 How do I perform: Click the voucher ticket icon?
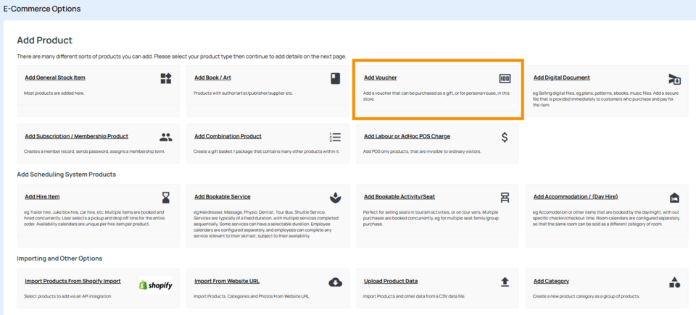505,78
